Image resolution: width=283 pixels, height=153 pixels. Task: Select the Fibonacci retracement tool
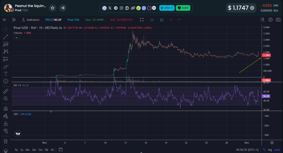point(6,44)
